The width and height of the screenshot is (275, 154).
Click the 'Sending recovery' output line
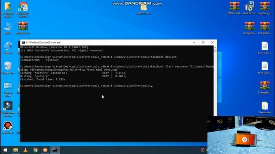tap(73, 73)
